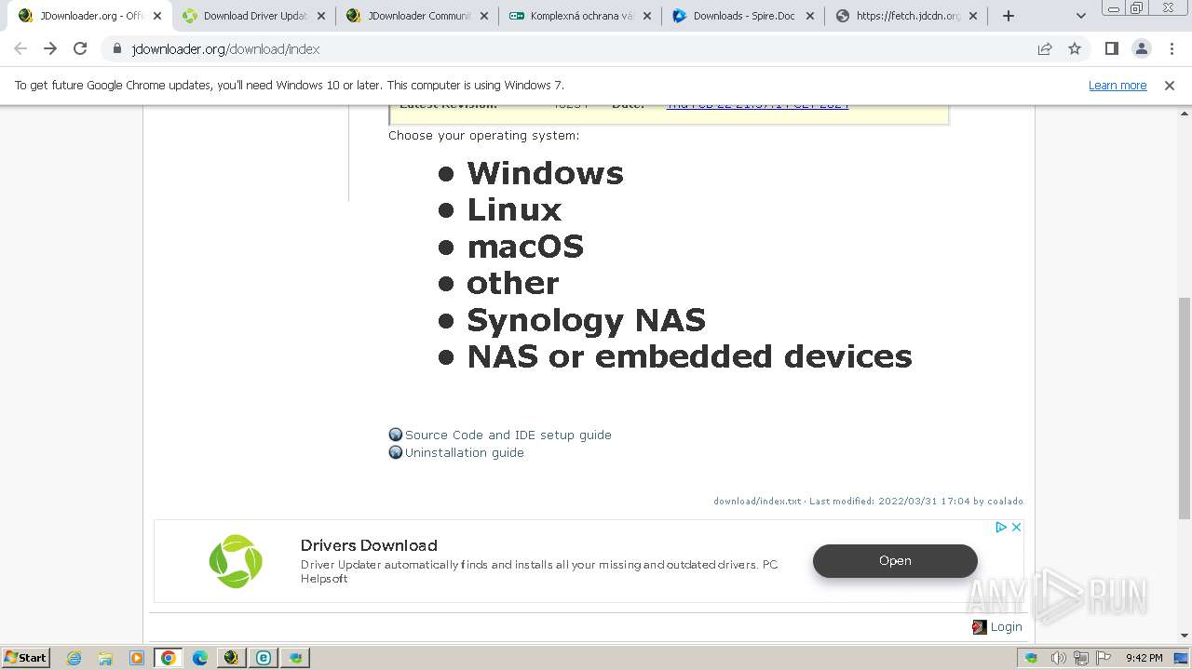Open JDownloader icon on taskbar
Viewport: 1192px width, 670px height.
click(232, 658)
